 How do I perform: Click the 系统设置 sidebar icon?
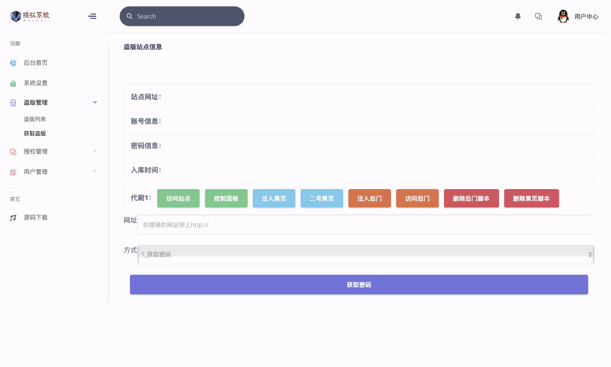tap(13, 83)
